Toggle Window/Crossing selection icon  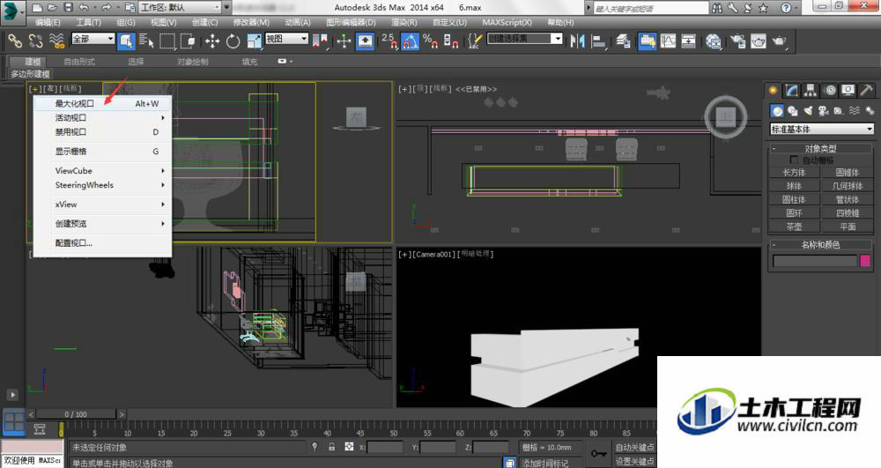189,41
